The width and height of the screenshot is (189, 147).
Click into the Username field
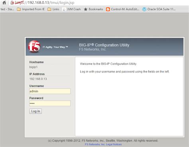(x=50, y=91)
